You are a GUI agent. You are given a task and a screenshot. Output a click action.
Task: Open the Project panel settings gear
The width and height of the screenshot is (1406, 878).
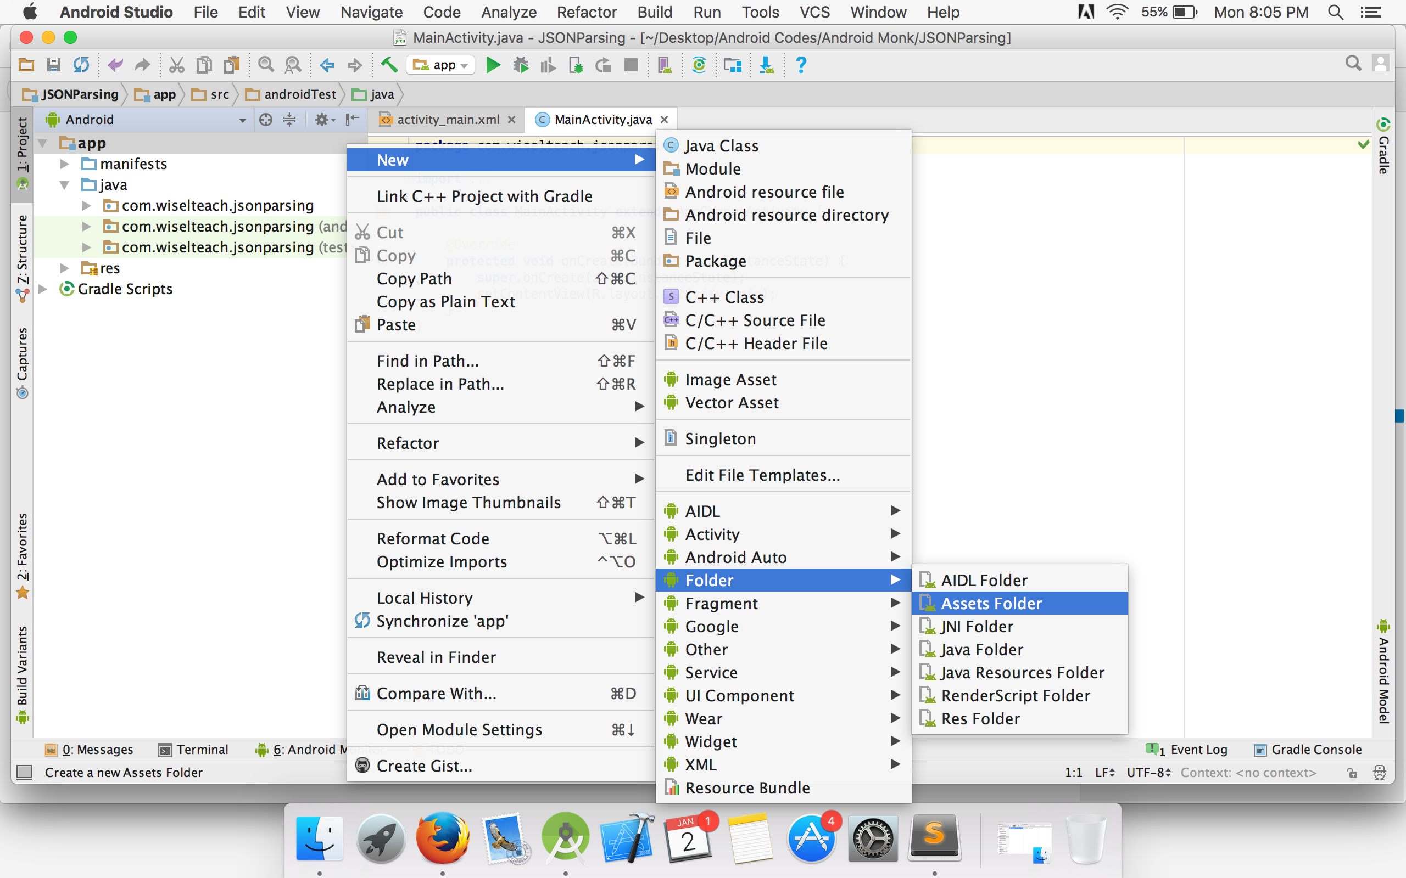(324, 120)
